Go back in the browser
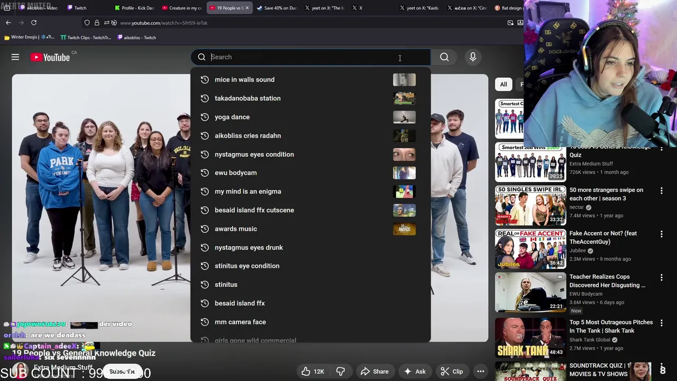 coord(8,23)
